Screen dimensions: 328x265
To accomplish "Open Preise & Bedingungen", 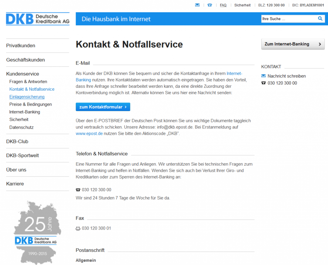I will tap(30, 104).
